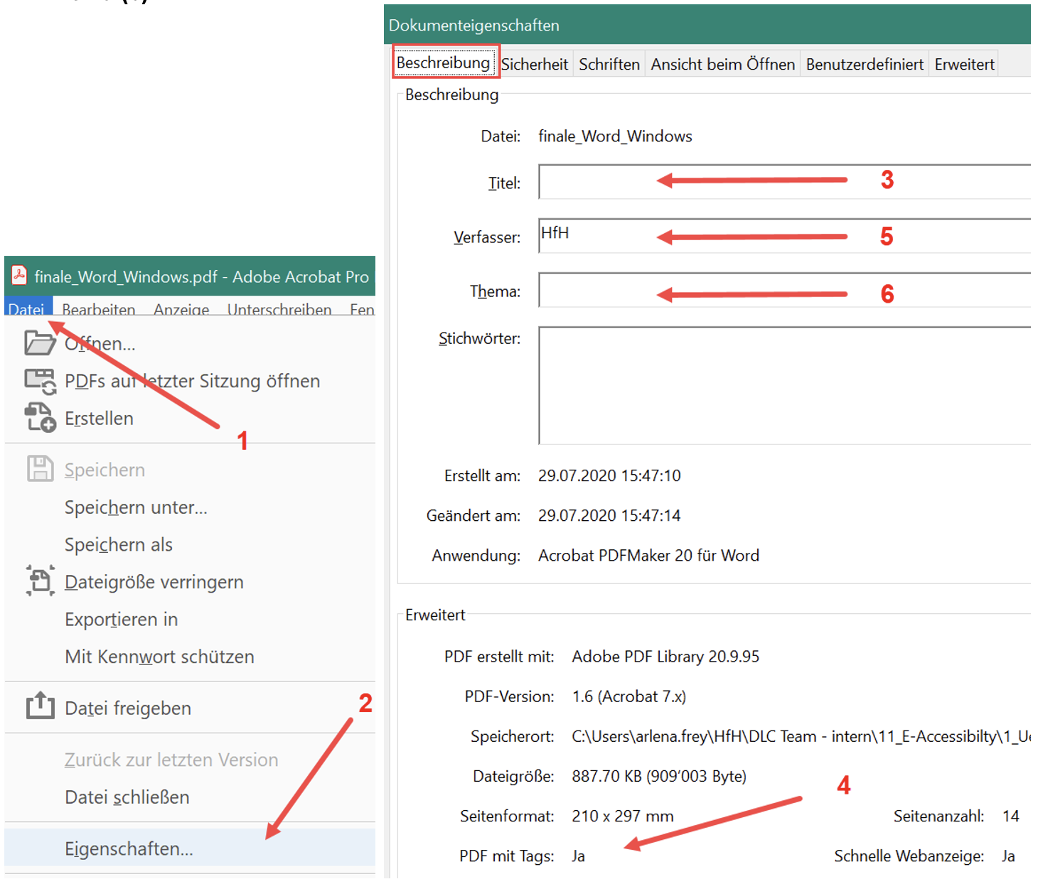This screenshot has height=884, width=1038.
Task: Click the PDFs auf letzter Sitzung öffnen icon
Action: coord(40,381)
